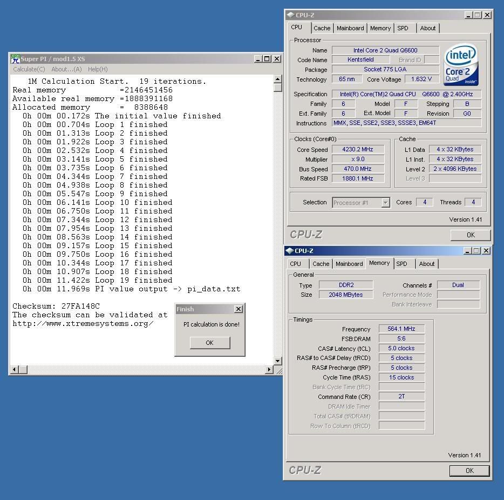Image resolution: width=504 pixels, height=500 pixels.
Task: Click the FSB:DRAM ratio value 5:6
Action: point(401,338)
